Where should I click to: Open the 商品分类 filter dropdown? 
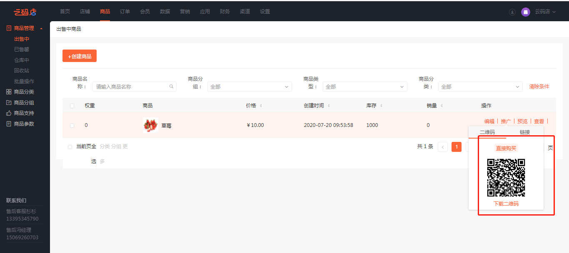coord(480,87)
